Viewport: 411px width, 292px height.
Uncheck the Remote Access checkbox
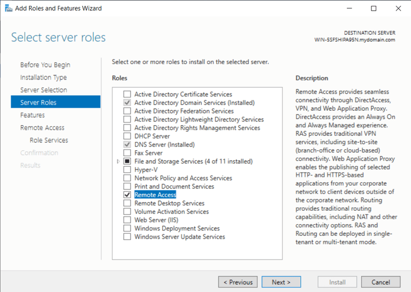[127, 195]
